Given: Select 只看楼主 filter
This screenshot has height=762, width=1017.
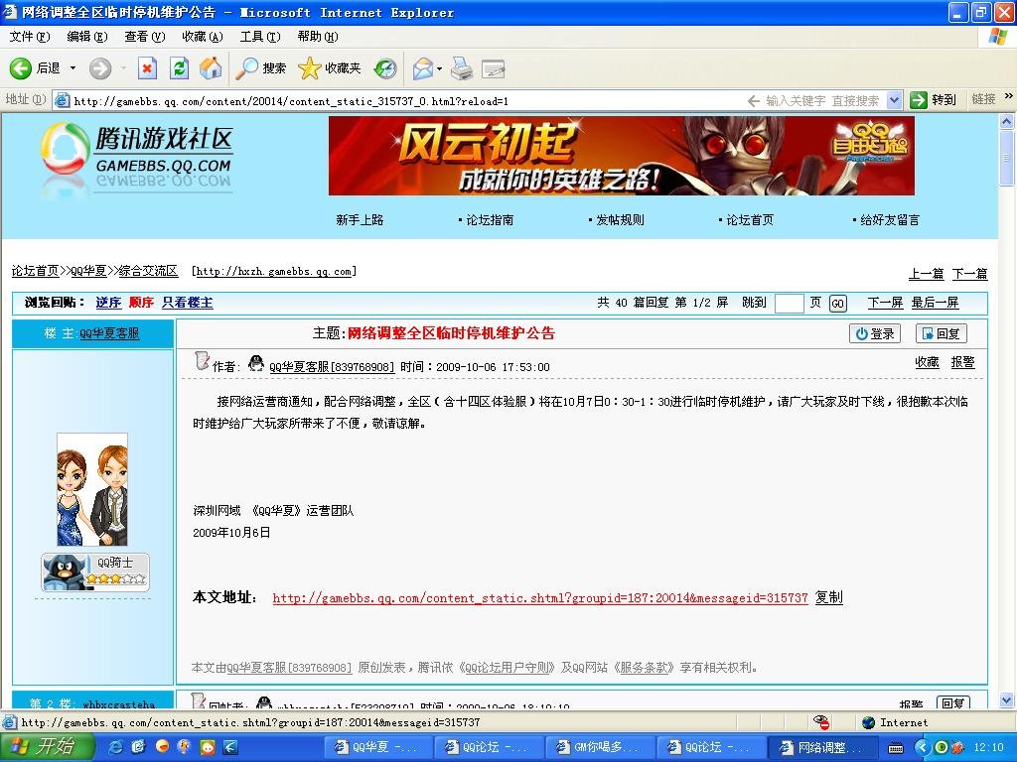Looking at the screenshot, I should [187, 302].
